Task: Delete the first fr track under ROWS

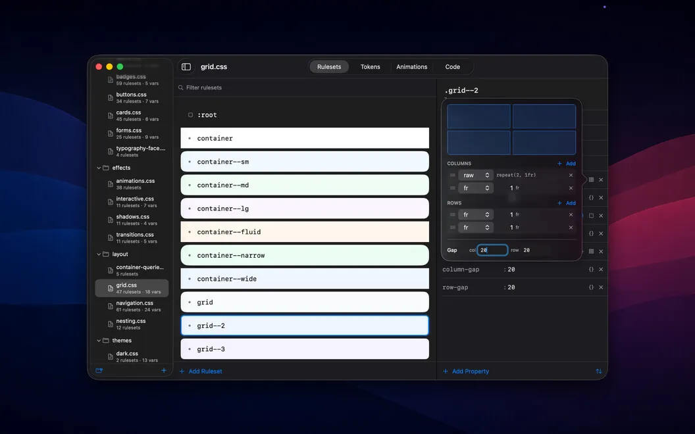Action: coord(571,215)
